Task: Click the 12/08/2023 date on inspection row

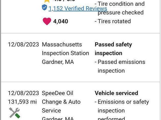Action: [x=23, y=45]
